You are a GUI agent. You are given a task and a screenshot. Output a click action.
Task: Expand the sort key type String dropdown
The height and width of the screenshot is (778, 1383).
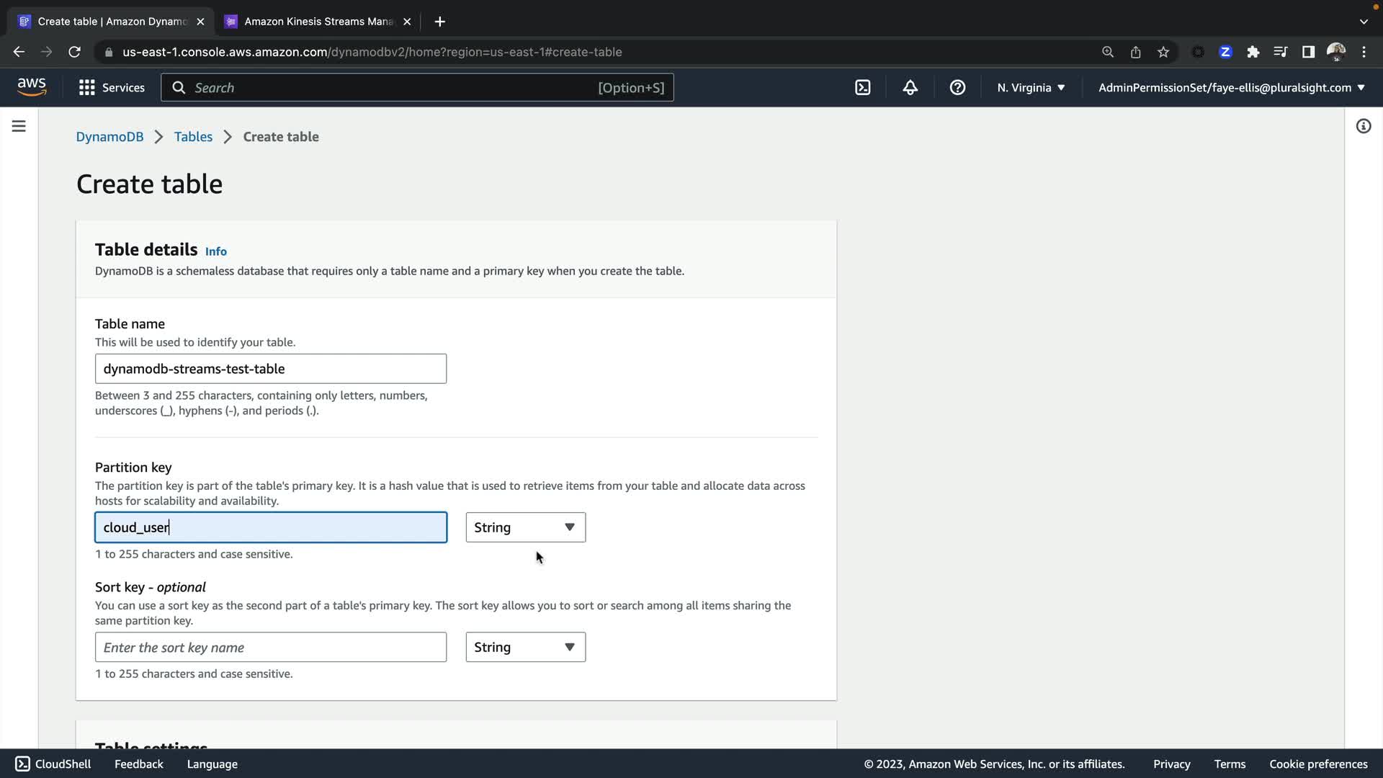coord(525,647)
